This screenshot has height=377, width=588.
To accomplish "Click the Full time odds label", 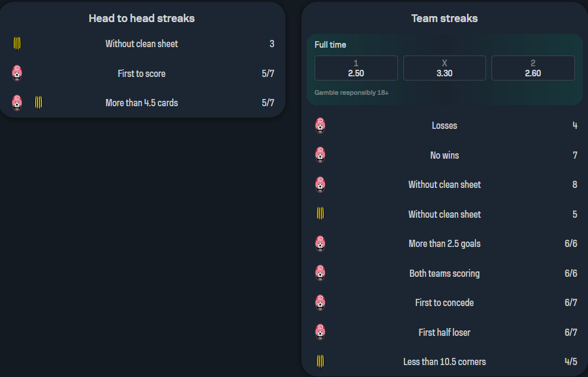I will (330, 45).
